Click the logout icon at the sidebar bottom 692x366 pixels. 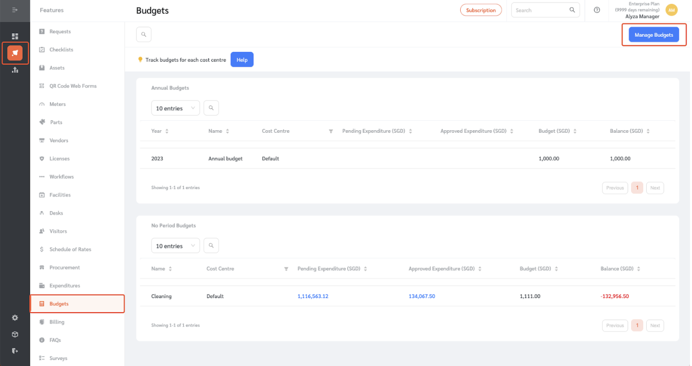(x=15, y=350)
